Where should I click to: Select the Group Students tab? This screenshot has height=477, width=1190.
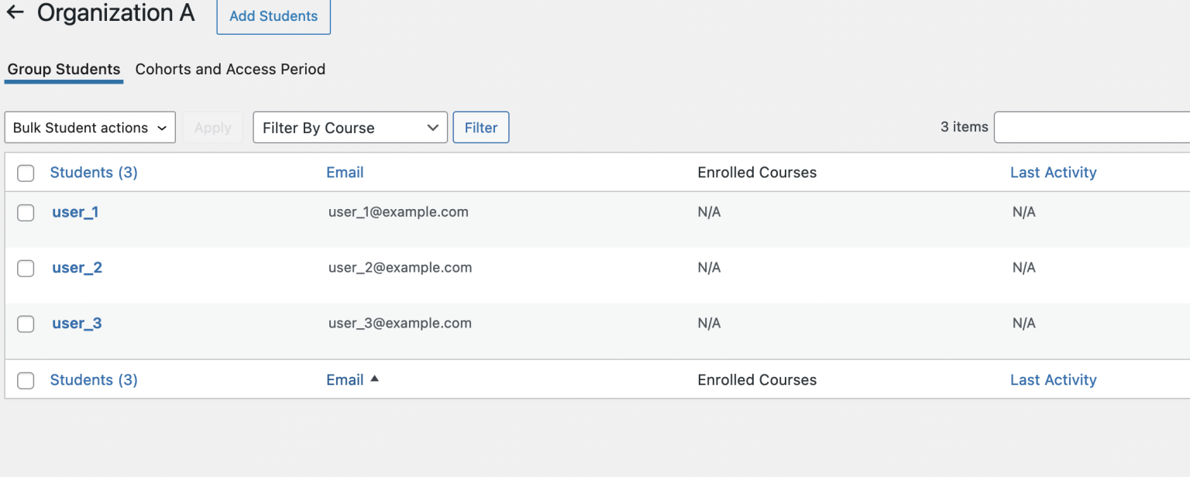(x=64, y=69)
